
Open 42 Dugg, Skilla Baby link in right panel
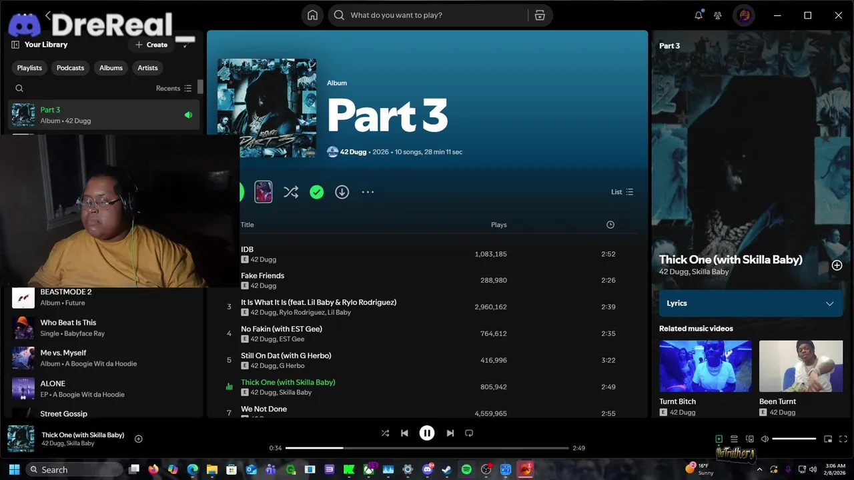pyautogui.click(x=694, y=272)
